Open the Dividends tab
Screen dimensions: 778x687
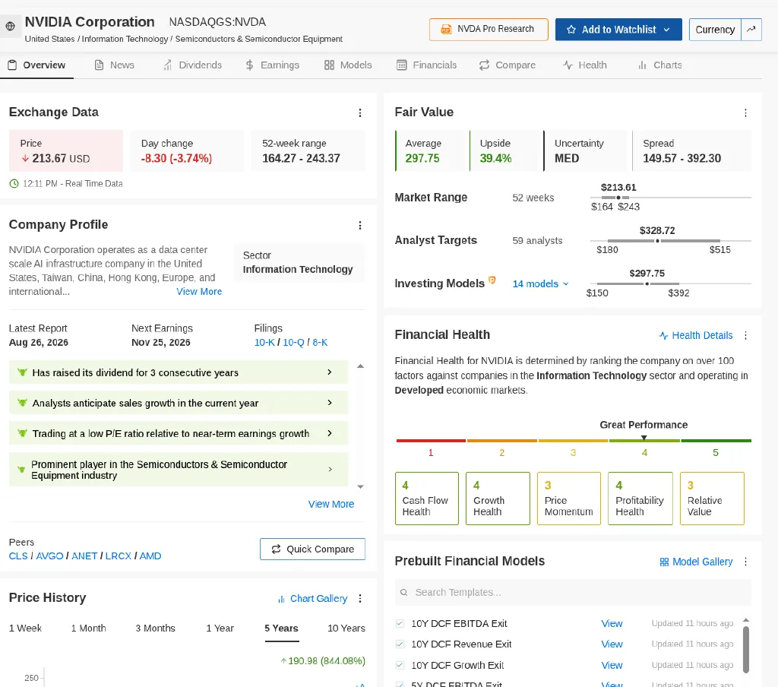[192, 65]
